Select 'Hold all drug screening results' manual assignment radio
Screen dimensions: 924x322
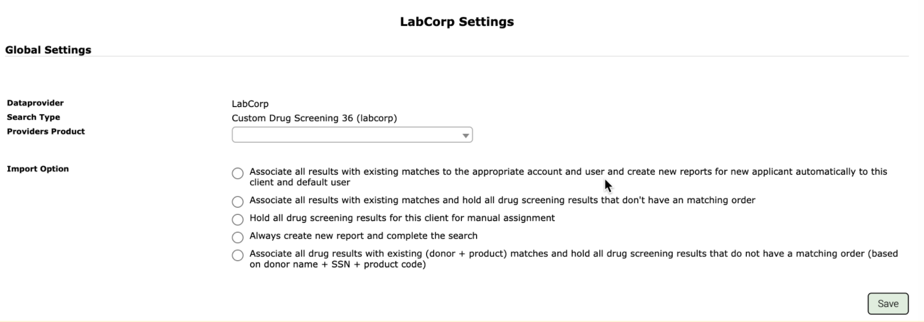237,219
